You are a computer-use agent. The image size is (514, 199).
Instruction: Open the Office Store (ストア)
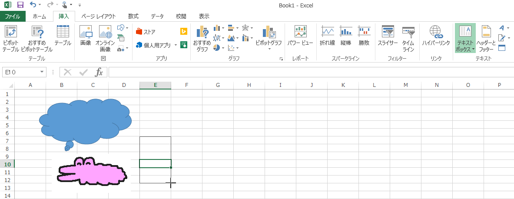click(146, 32)
